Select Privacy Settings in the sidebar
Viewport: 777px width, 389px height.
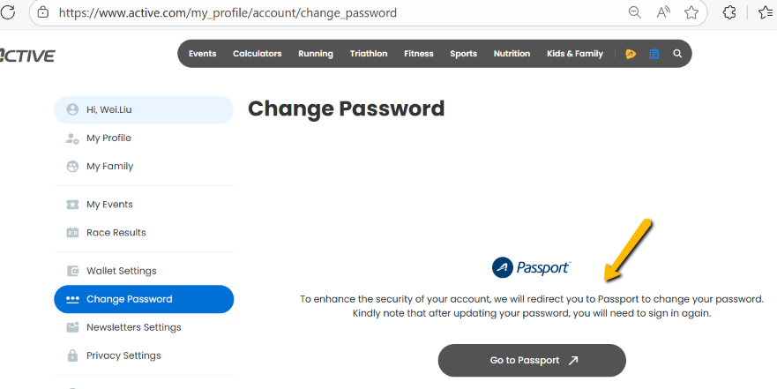(x=123, y=355)
